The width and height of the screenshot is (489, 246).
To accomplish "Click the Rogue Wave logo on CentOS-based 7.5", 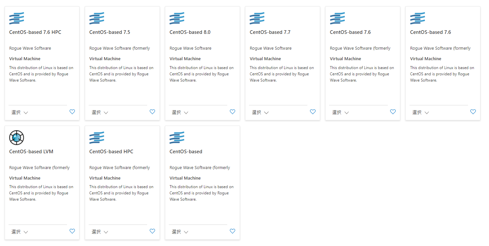I will point(97,18).
